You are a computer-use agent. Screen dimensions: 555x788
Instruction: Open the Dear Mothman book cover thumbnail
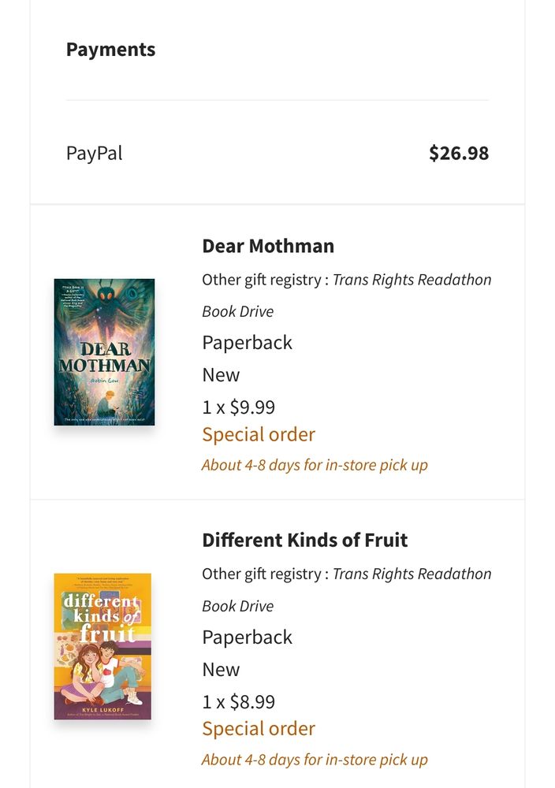click(105, 351)
